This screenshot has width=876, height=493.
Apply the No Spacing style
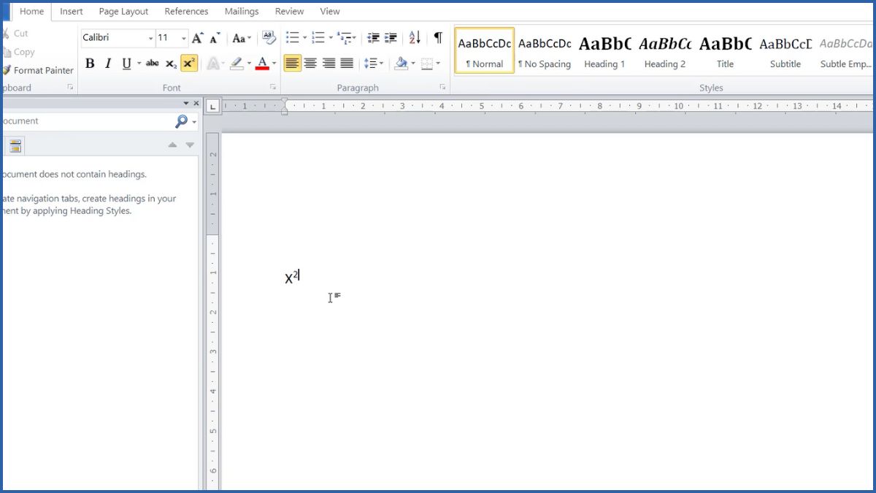545,50
